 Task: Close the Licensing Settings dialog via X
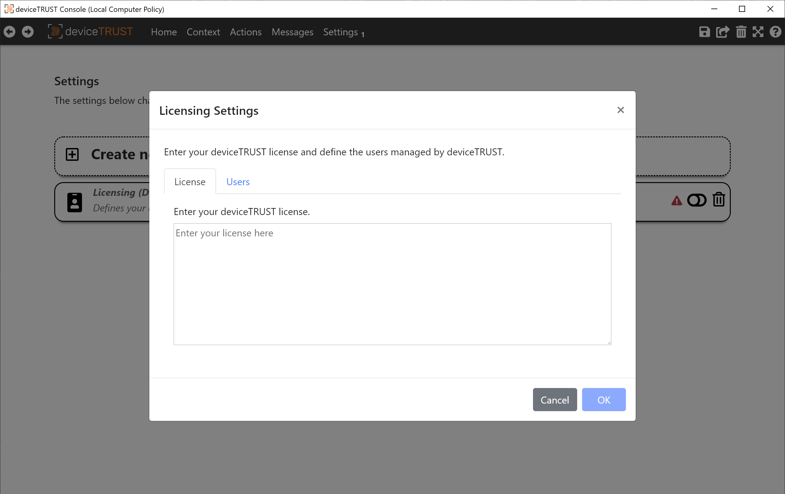click(x=620, y=110)
